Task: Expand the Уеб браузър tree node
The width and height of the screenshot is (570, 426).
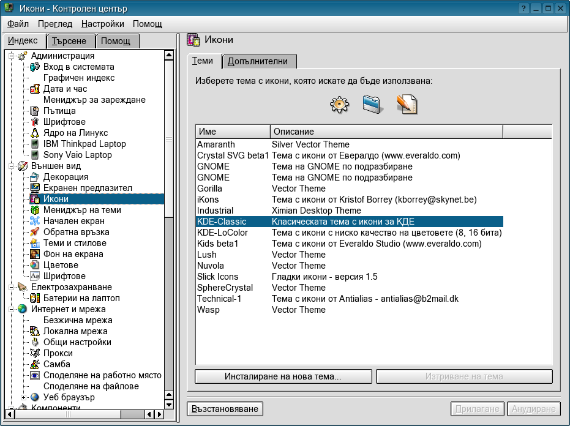Action: point(24,397)
